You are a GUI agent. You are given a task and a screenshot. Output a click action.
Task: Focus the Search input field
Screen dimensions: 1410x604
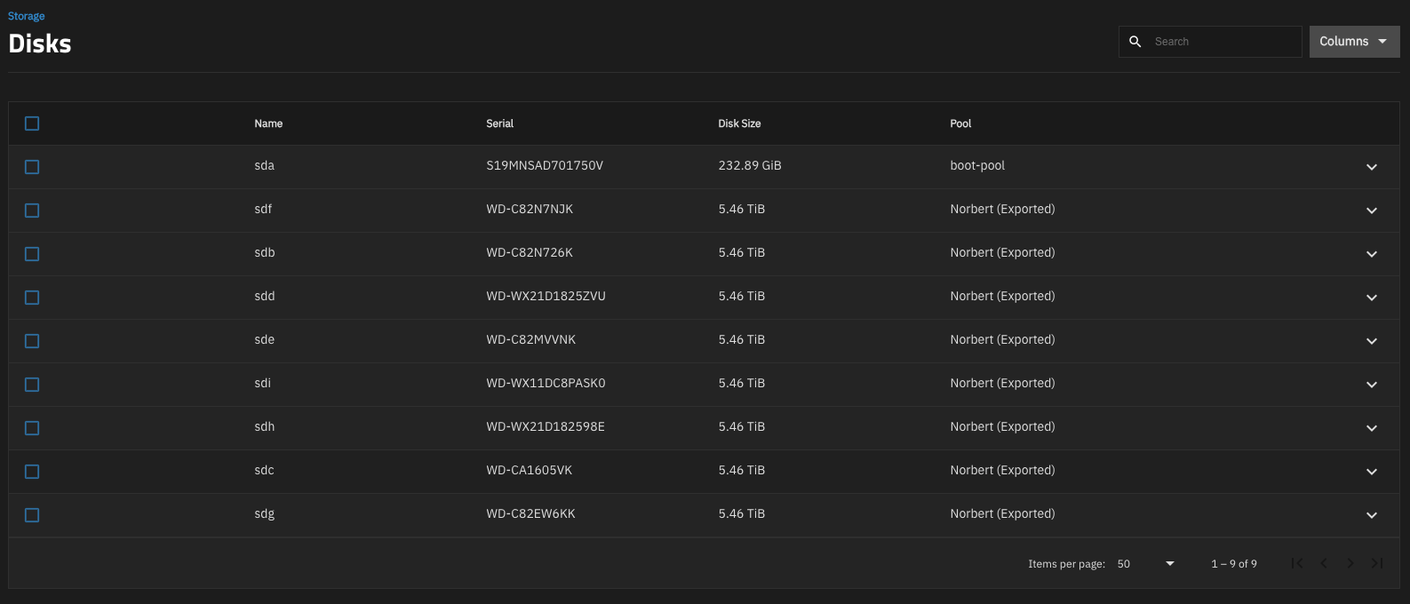[1223, 42]
